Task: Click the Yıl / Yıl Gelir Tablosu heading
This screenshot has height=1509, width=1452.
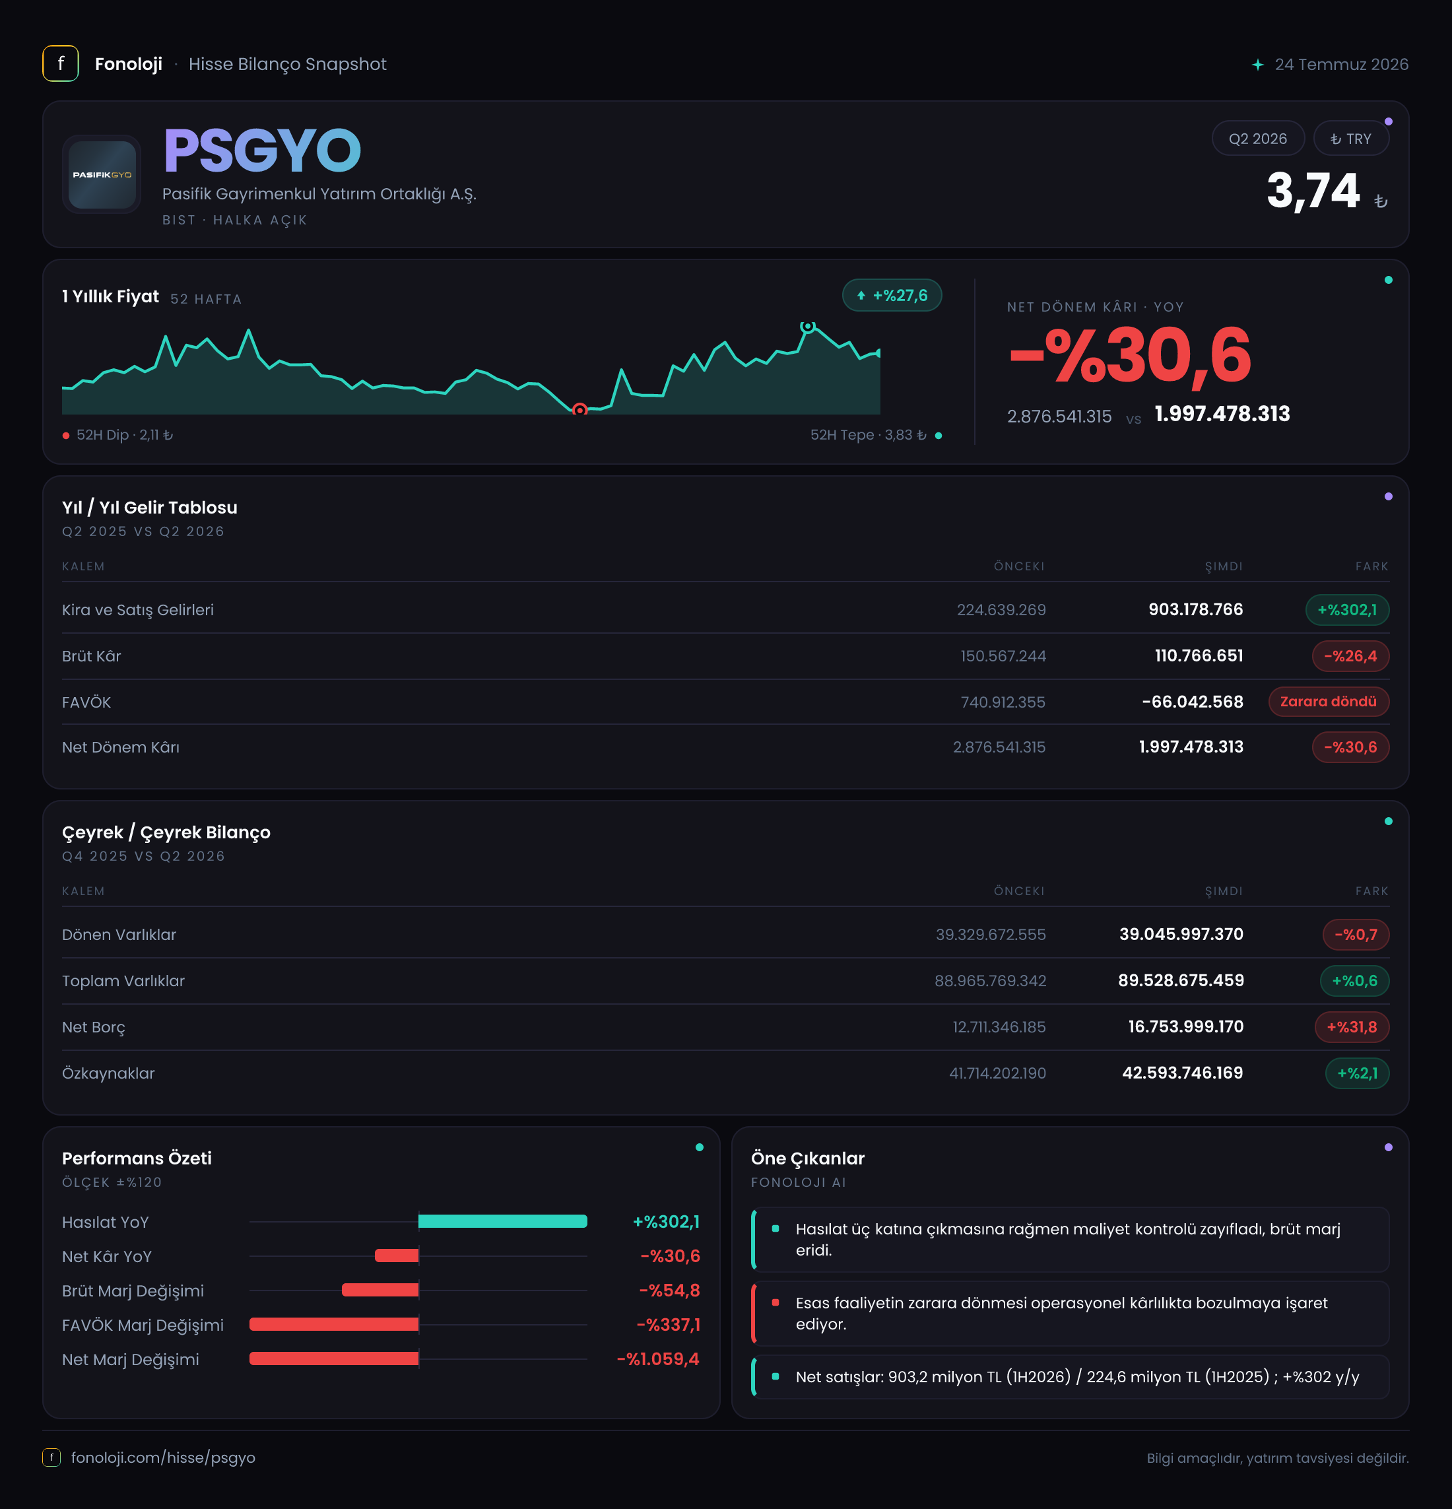Action: point(149,508)
